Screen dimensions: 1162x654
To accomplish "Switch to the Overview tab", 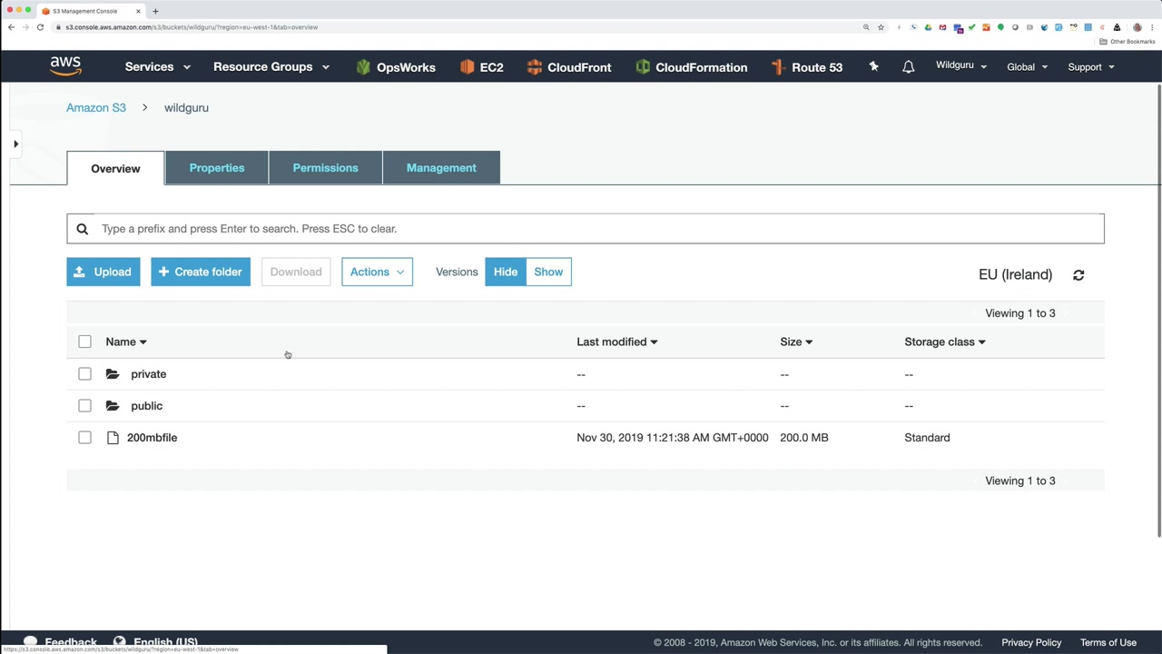I will tap(115, 168).
